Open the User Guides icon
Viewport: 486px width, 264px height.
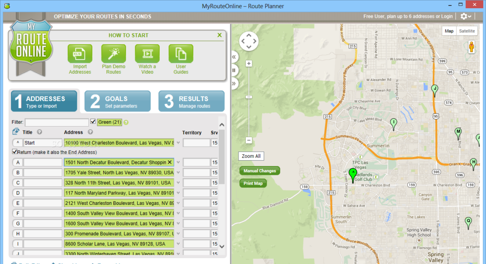click(x=181, y=54)
